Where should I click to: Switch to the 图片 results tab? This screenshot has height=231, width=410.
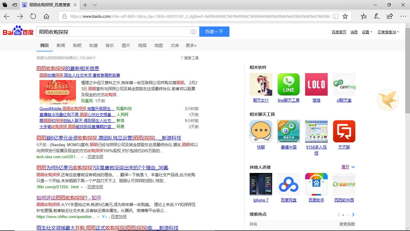pos(126,45)
